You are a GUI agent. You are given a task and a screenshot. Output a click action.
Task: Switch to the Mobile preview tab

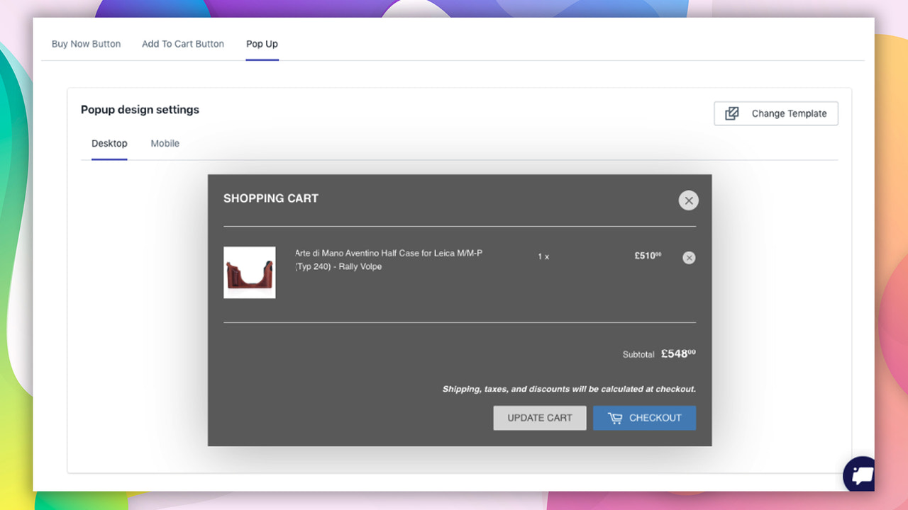[165, 143]
